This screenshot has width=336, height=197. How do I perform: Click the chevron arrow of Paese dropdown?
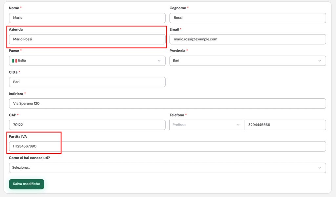point(159,61)
